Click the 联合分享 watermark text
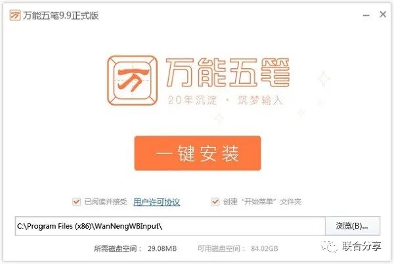This screenshot has height=264, width=394. point(362,246)
